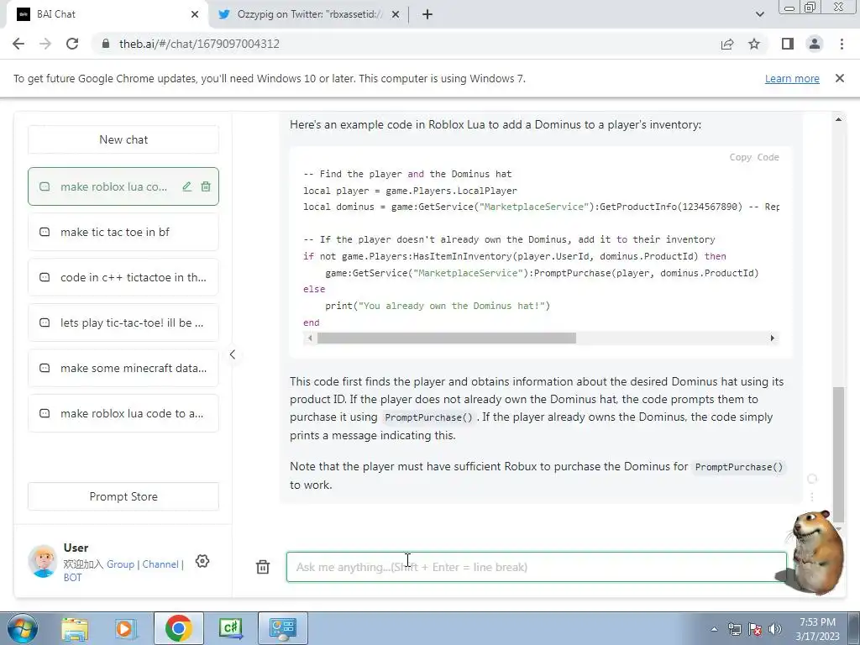Focus the 'Ask me anything' input box
Viewport: 860px width, 645px height.
click(x=537, y=567)
